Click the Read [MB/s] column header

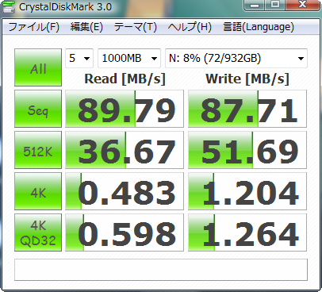125,79
